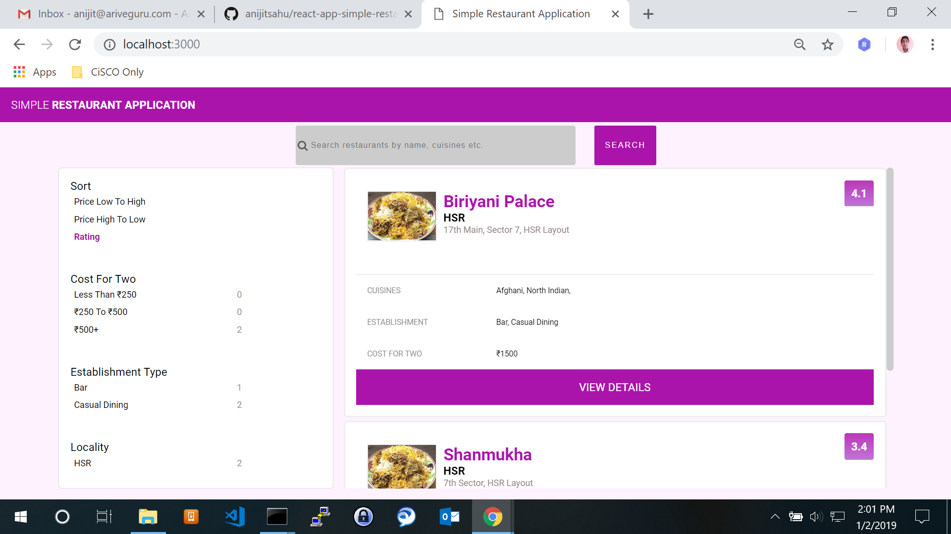Open Outlook from the taskbar
This screenshot has height=534, width=951.
[x=449, y=517]
